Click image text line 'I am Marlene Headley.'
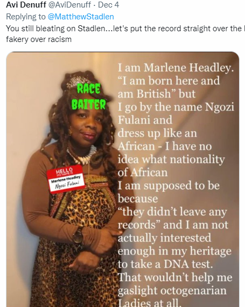 pos(176,67)
